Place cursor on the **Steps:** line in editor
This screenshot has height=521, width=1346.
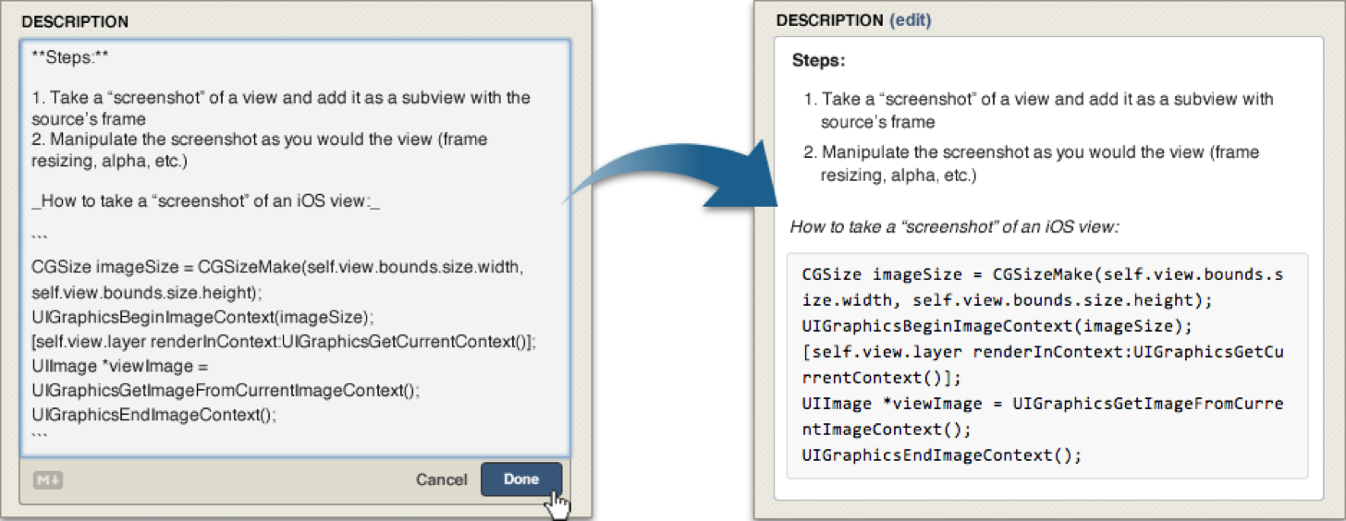(72, 59)
